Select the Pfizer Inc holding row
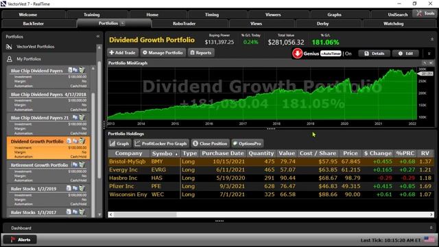The height and width of the screenshot is (247, 439). tap(270, 186)
